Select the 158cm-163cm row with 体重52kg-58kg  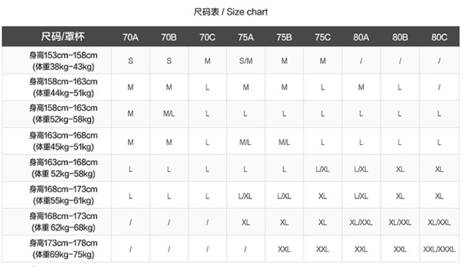(63, 114)
